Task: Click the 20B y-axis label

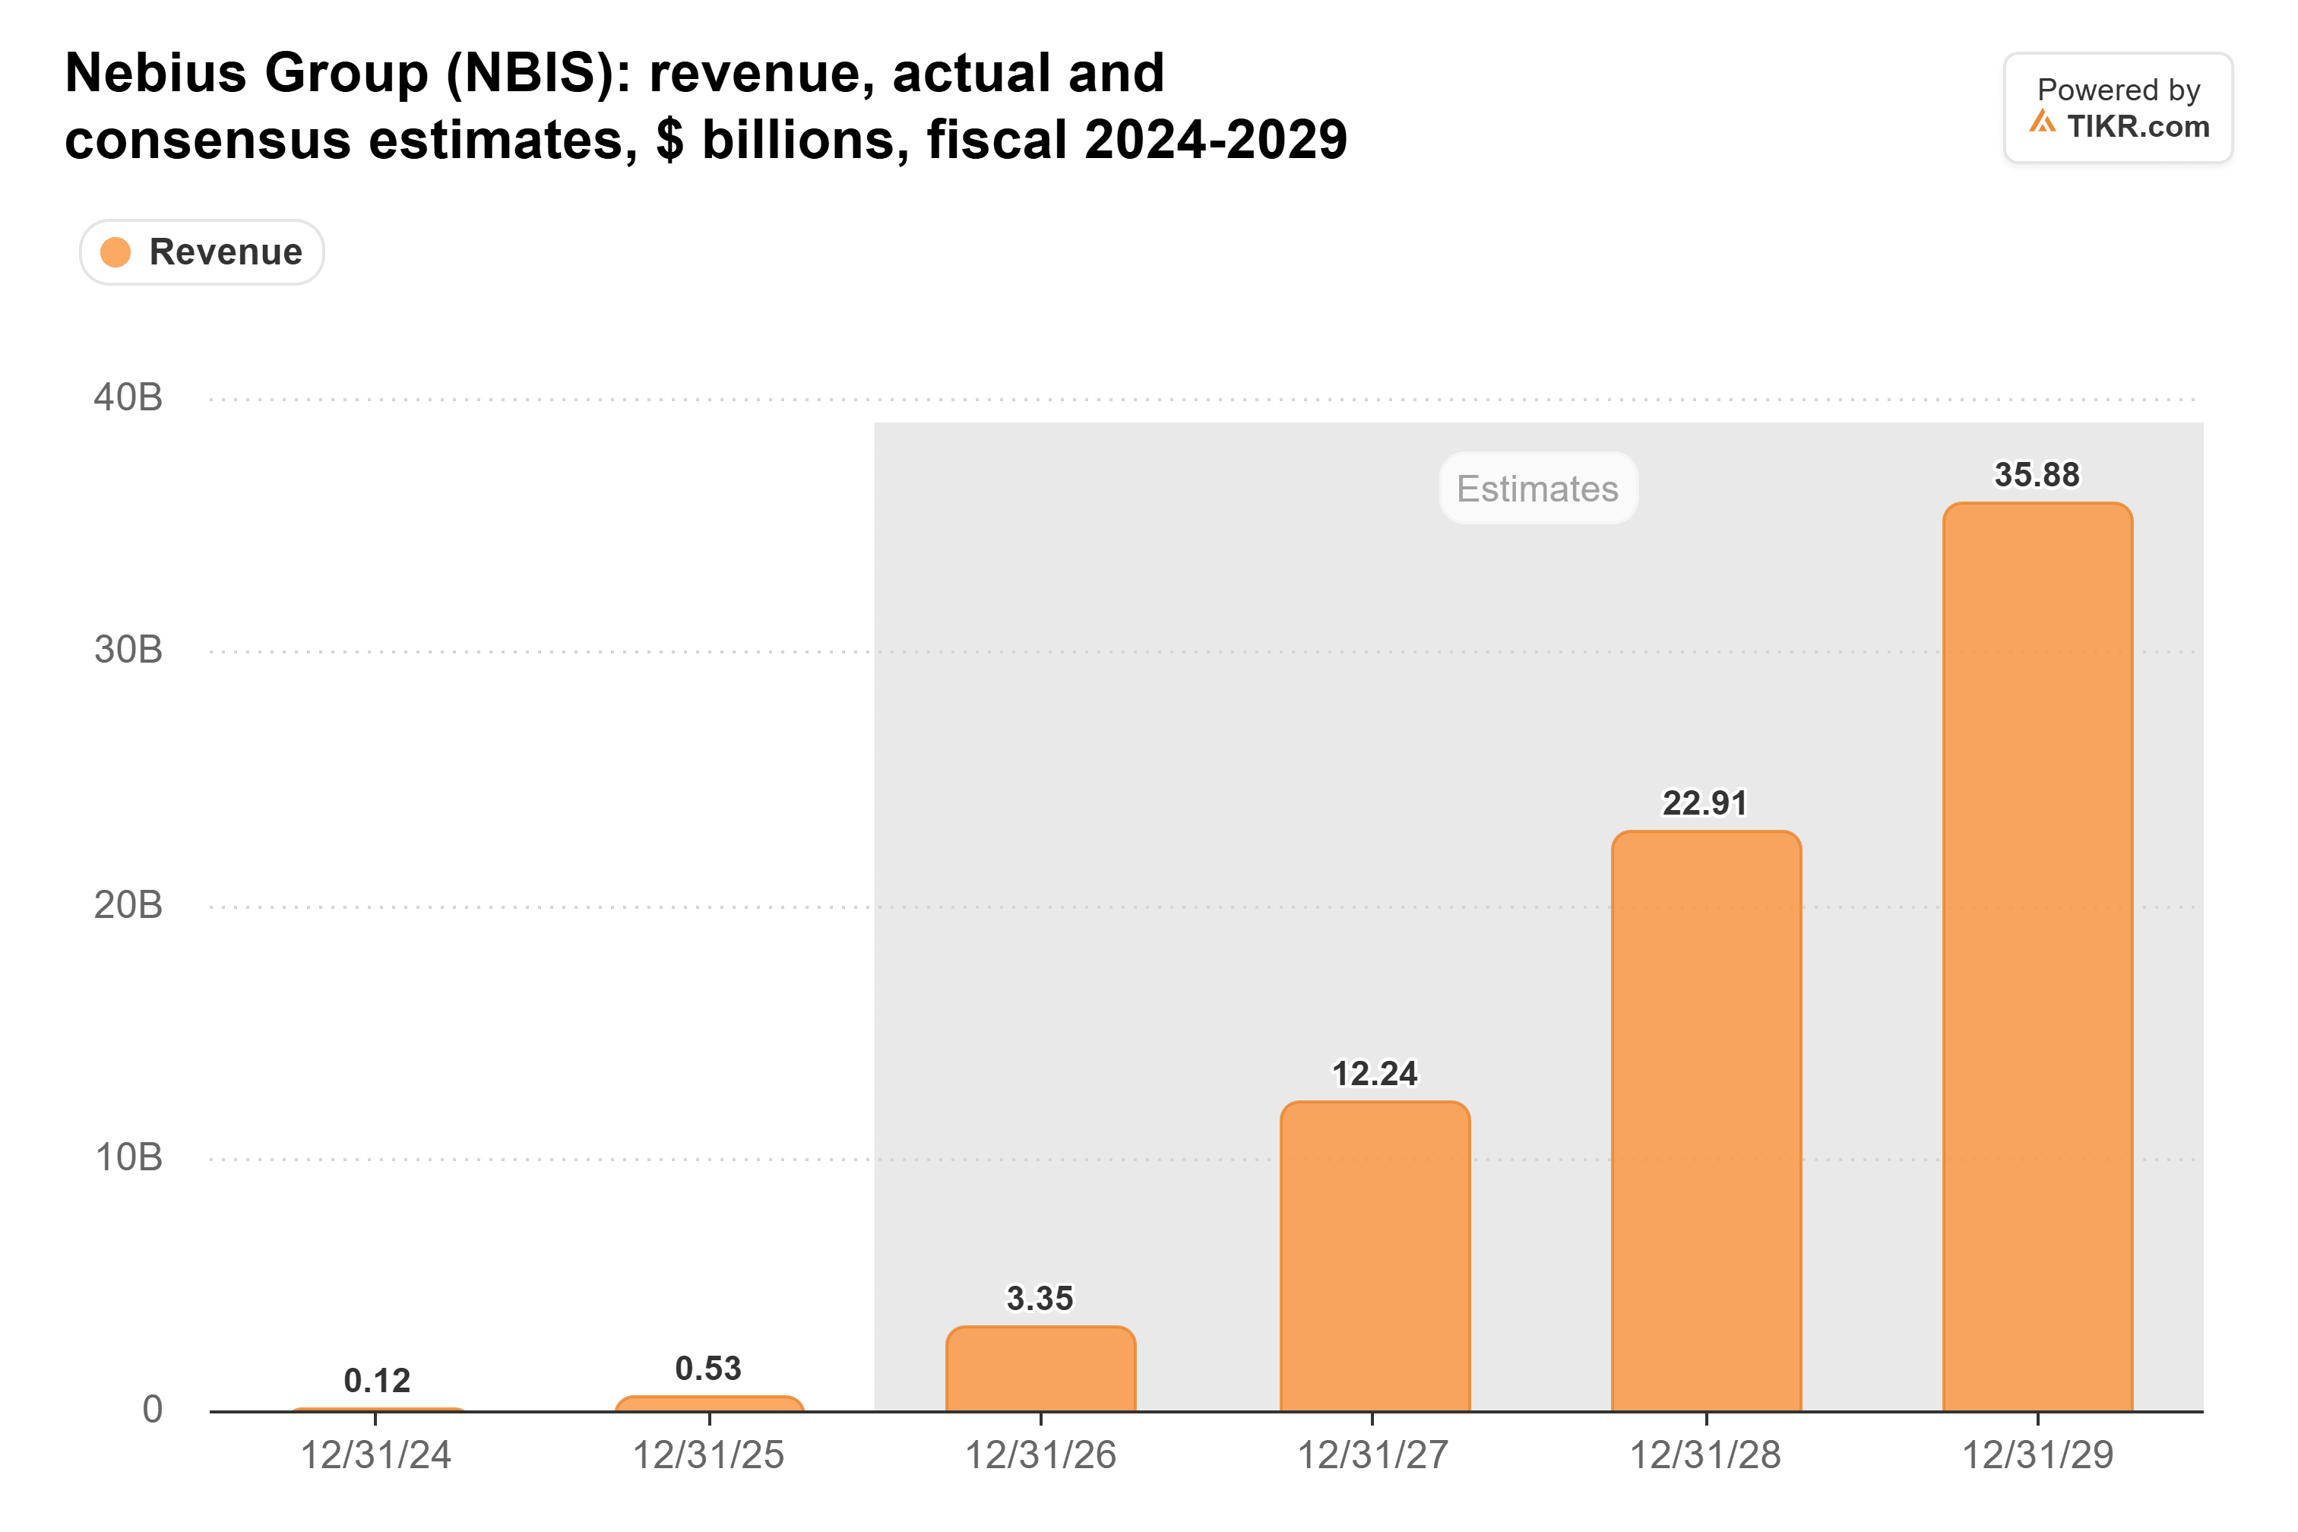Action: click(128, 905)
